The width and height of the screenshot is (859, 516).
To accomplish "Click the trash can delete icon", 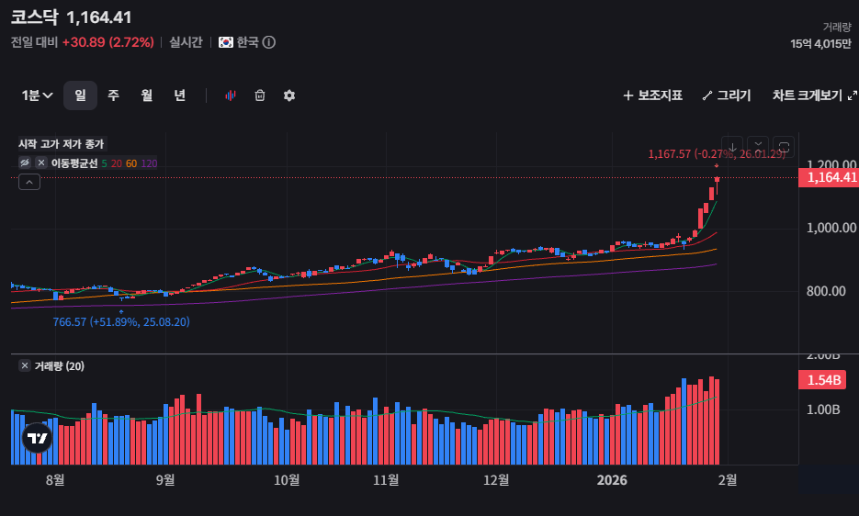I will point(260,95).
